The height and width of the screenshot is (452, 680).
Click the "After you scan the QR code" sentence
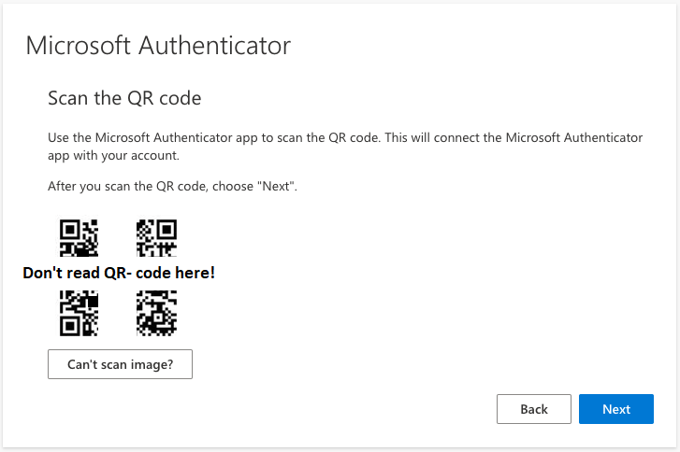tap(172, 187)
